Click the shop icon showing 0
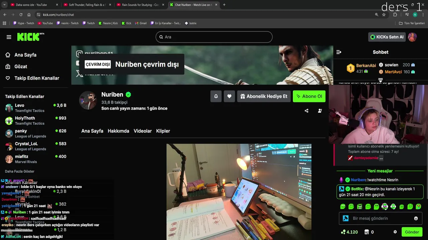 (x=366, y=232)
